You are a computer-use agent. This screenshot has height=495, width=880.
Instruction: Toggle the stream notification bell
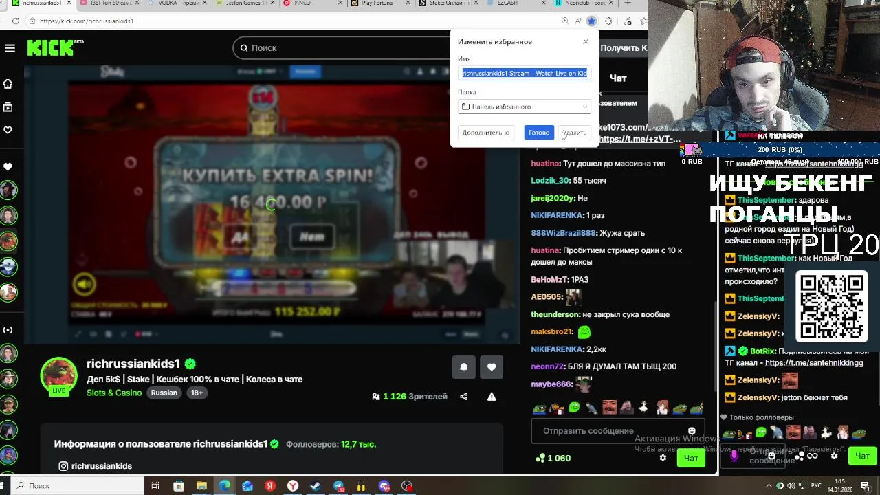coord(464,367)
